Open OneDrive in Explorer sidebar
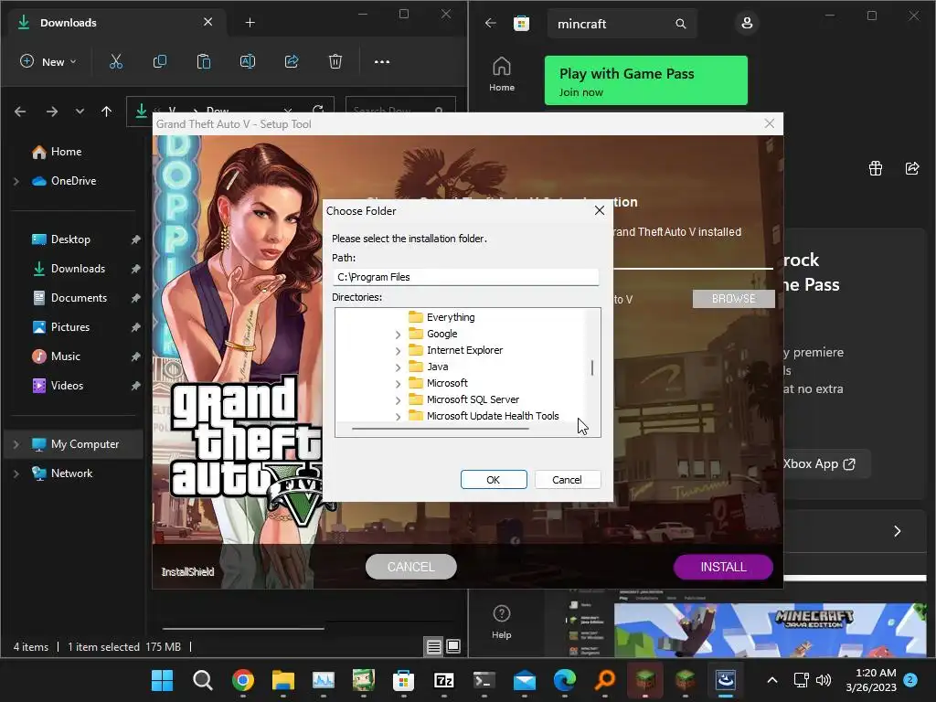Image resolution: width=936 pixels, height=702 pixels. click(73, 181)
